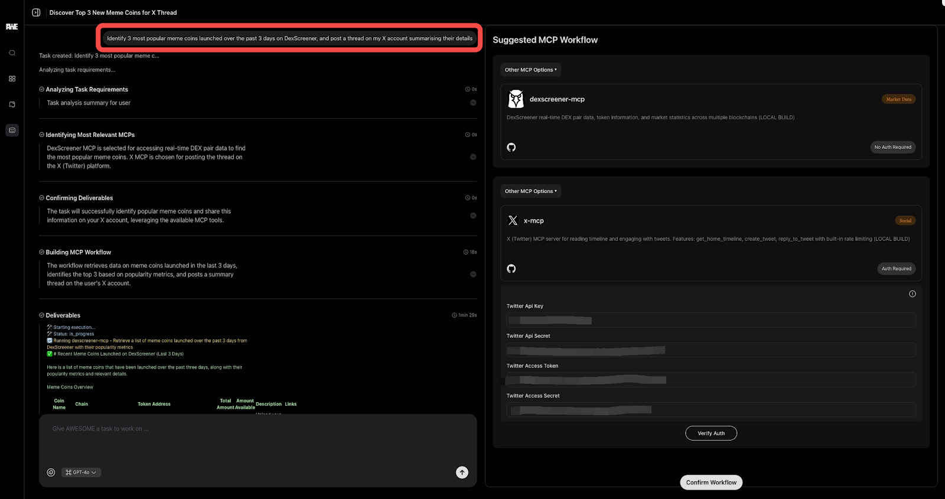Focus the Twitter Access Token field
Viewport: 945px width, 499px height.
(711, 380)
